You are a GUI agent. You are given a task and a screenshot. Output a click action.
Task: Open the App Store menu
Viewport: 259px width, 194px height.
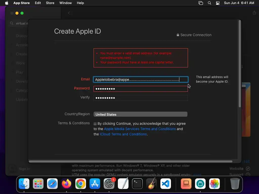(x=21, y=3)
